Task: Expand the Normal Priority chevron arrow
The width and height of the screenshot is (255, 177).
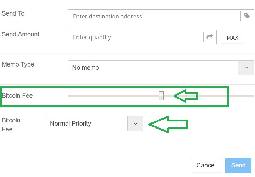Action: tap(135, 124)
